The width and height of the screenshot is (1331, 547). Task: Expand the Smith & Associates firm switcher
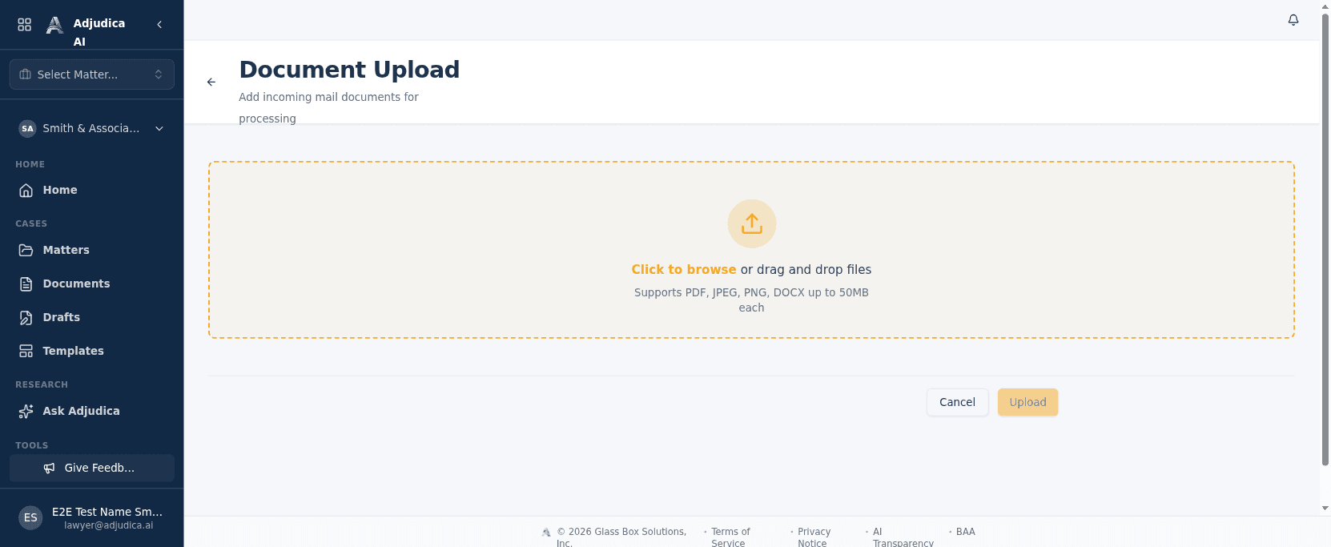(x=92, y=128)
